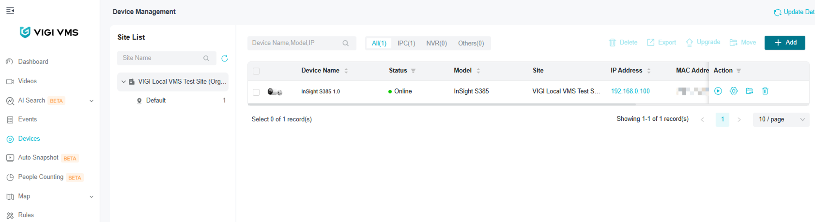Click the InSight S385 camera thumbnail
Viewport: 815px width, 222px height.
click(275, 92)
